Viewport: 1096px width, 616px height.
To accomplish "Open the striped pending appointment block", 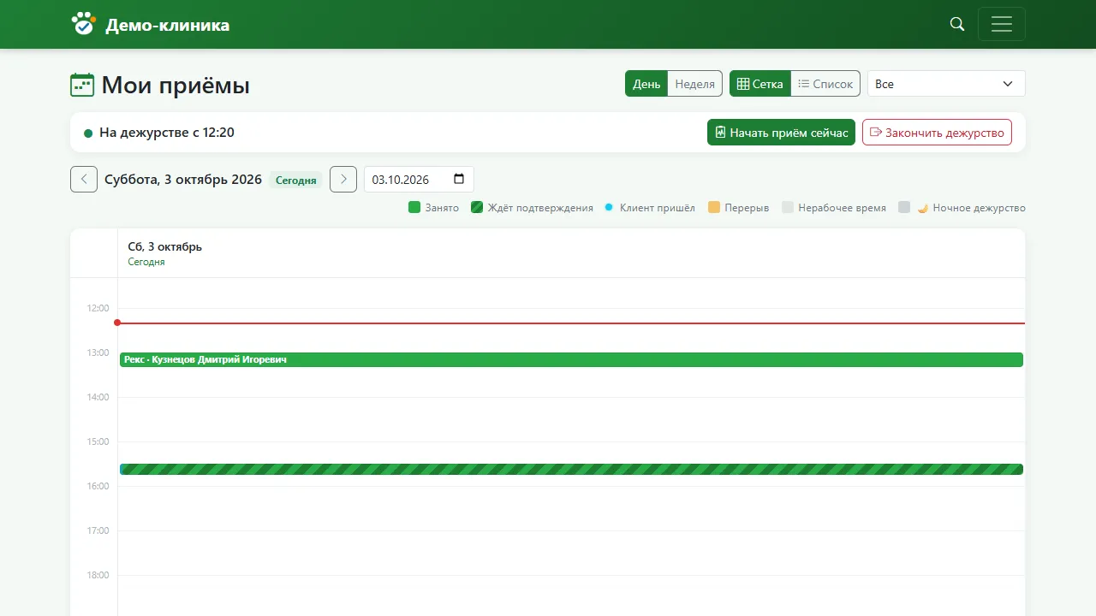I will [571, 469].
